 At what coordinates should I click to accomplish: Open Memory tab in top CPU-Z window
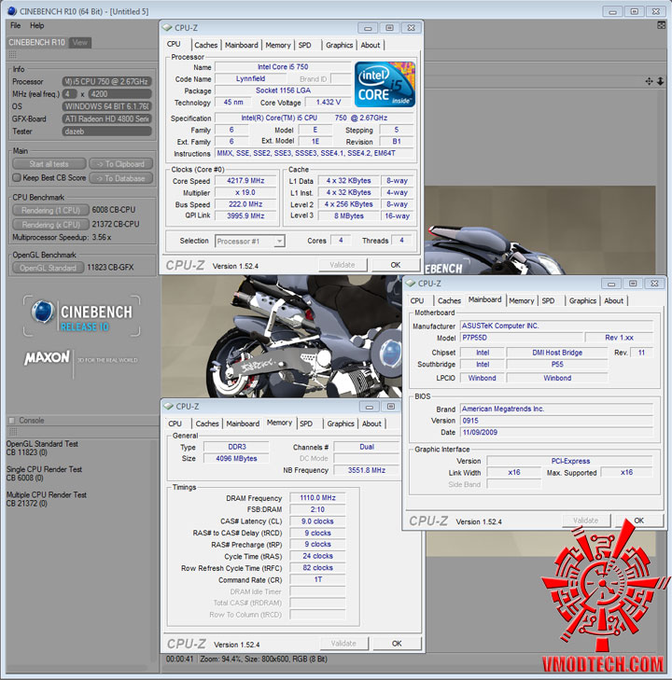tap(278, 45)
